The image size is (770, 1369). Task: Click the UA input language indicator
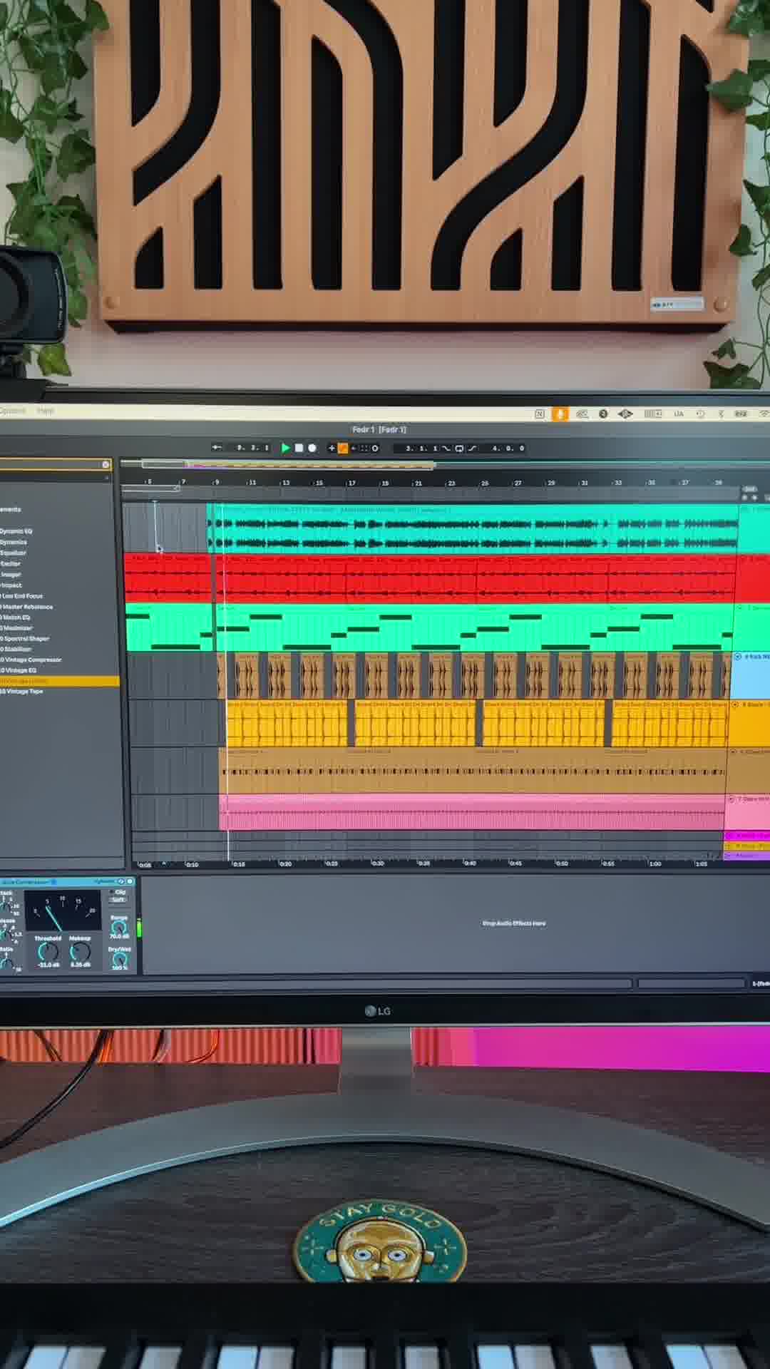click(679, 414)
